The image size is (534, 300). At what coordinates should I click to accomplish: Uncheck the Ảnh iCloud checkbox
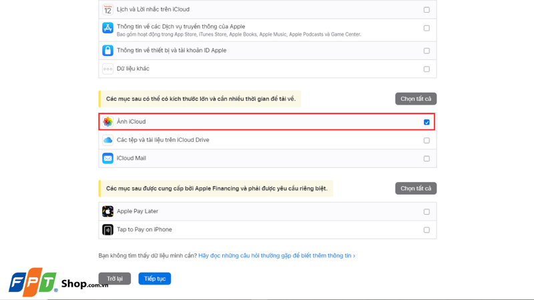coord(427,122)
